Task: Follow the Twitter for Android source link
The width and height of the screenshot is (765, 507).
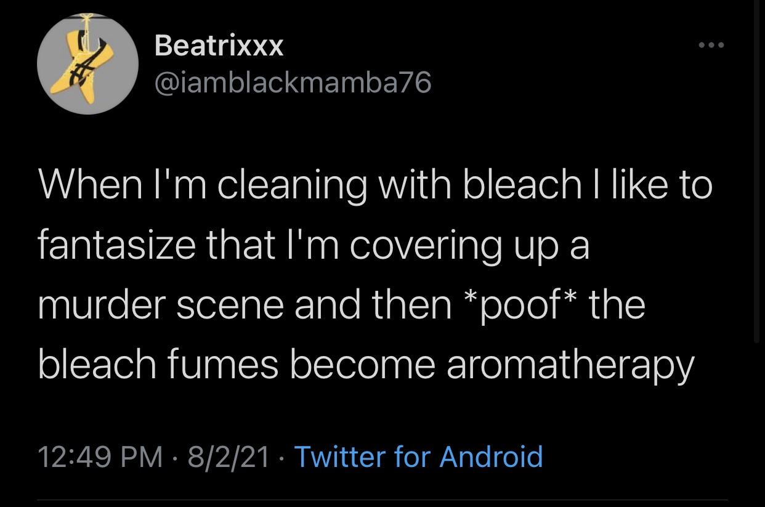Action: [419, 456]
